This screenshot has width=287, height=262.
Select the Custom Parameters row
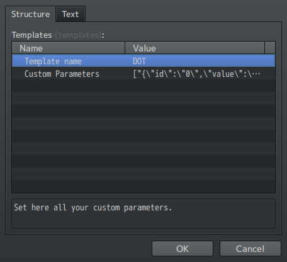[143, 74]
